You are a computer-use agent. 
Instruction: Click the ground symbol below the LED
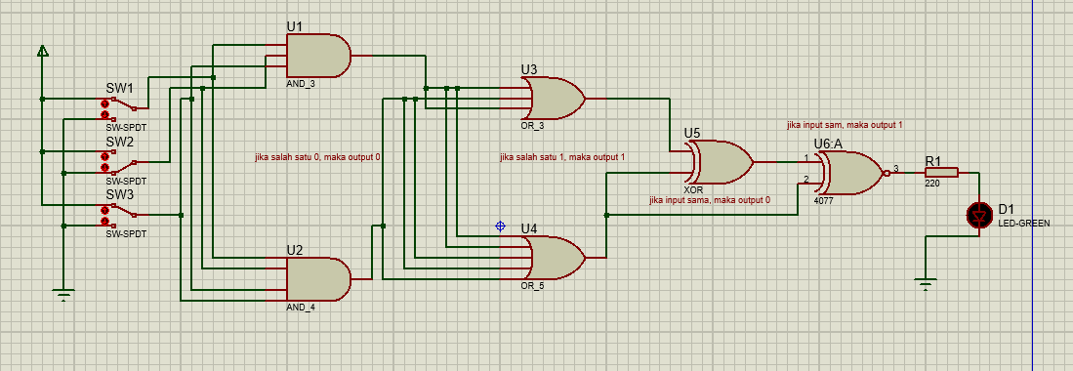926,285
